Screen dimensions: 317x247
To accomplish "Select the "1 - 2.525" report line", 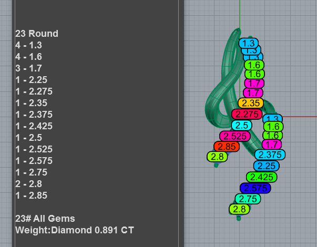I will click(x=34, y=149).
